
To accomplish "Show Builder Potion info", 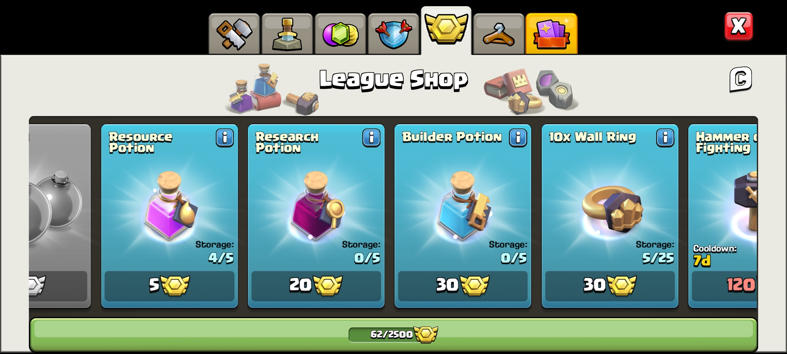I will click(518, 138).
